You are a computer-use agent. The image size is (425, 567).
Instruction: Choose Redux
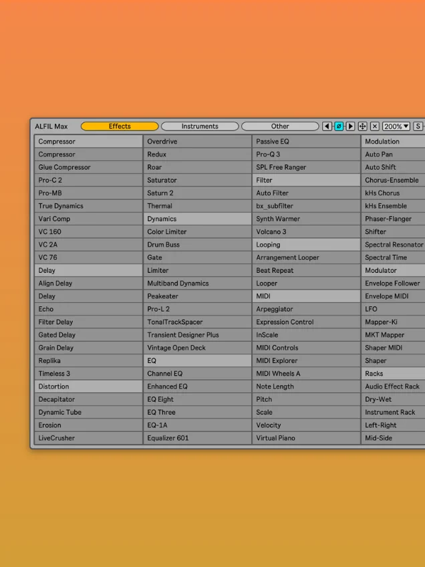[197, 154]
